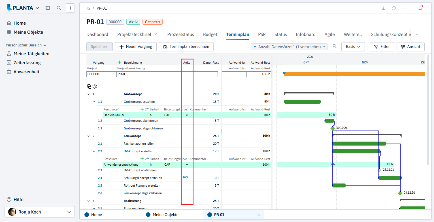This screenshot has width=434, height=222.
Task: Open the Filter button
Action: tap(382, 47)
